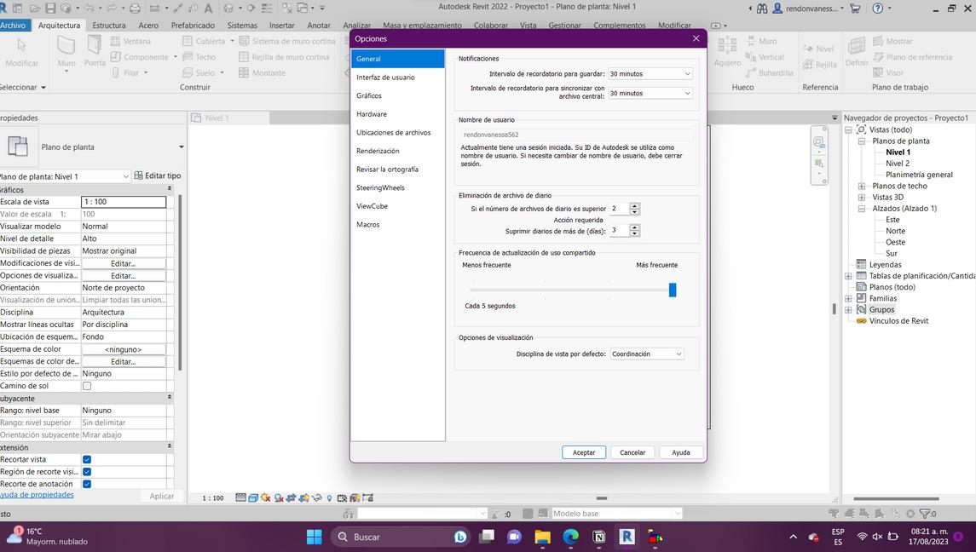The width and height of the screenshot is (976, 552).
Task: Expand the Familias tree node
Action: click(848, 298)
